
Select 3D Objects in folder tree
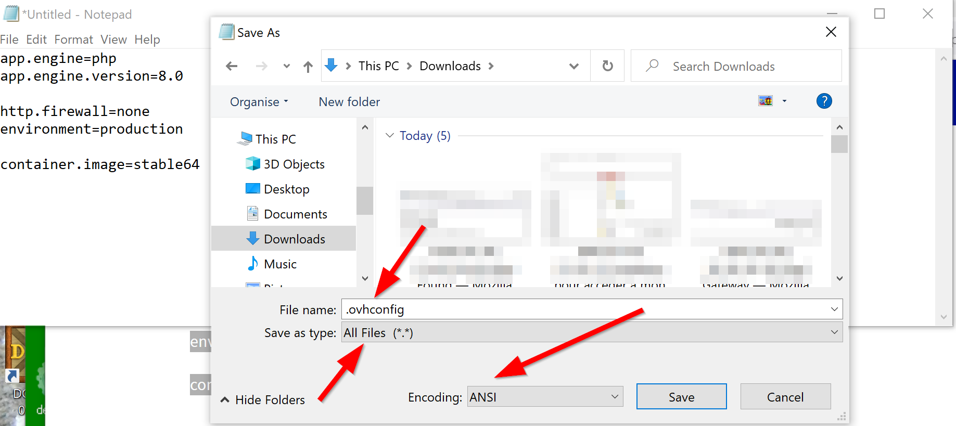[x=294, y=164]
